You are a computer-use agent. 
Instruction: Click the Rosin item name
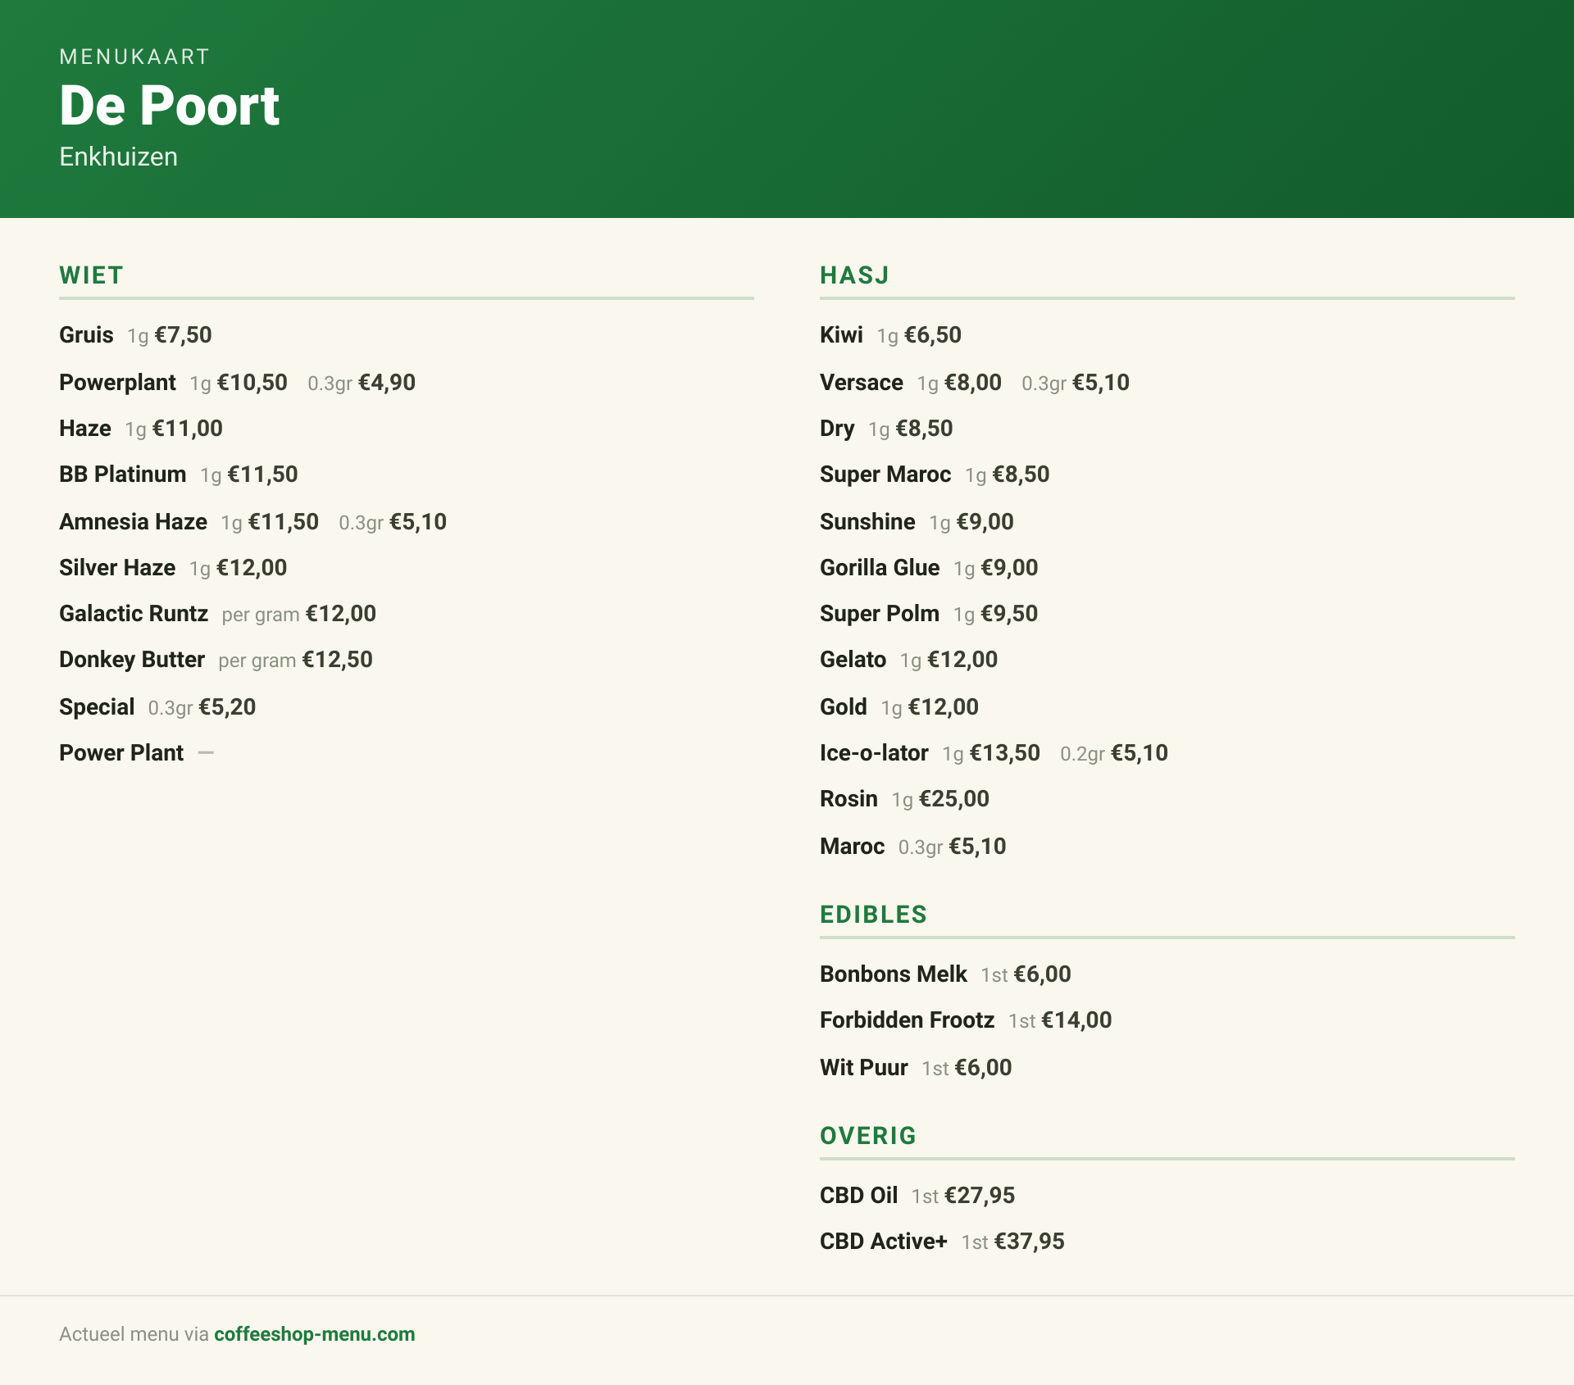pos(848,799)
